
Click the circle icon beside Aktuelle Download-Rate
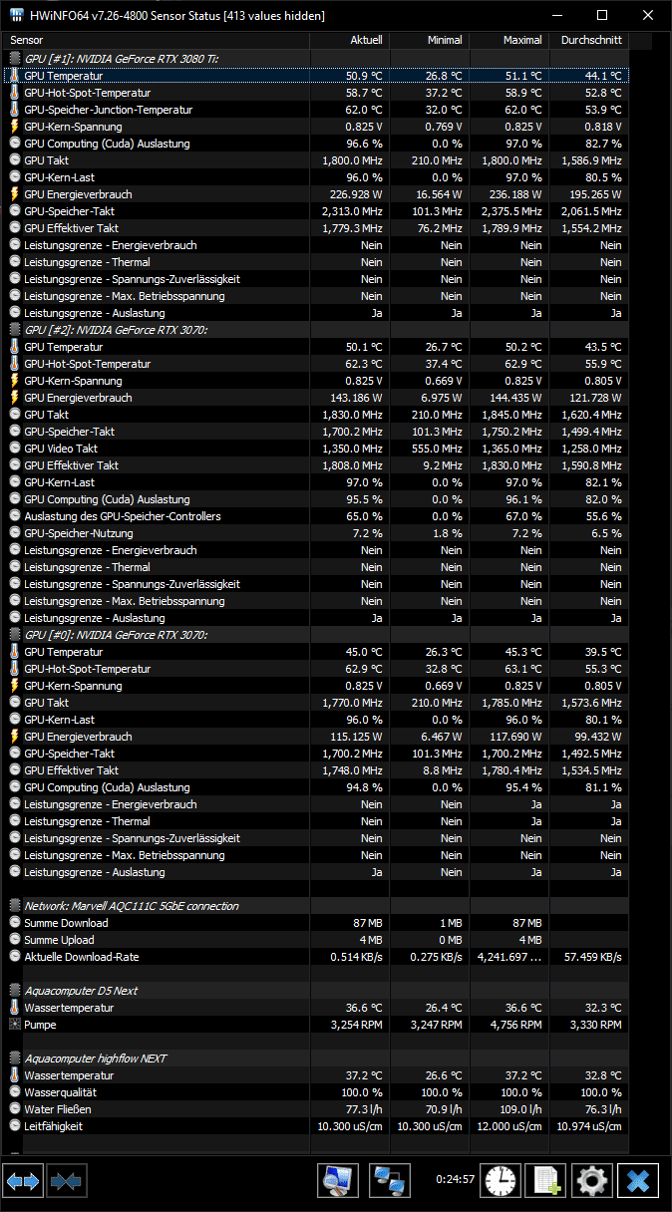click(15, 957)
